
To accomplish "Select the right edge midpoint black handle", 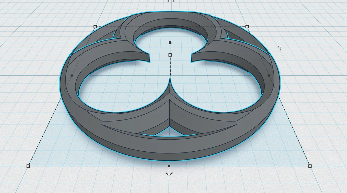I will coord(269,76).
